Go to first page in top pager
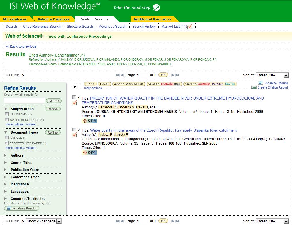 [117, 75]
